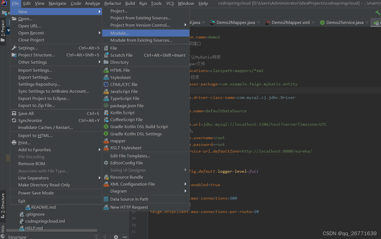Choose Export to Zip File...
The height and width of the screenshot is (239, 381).
pos(56,105)
